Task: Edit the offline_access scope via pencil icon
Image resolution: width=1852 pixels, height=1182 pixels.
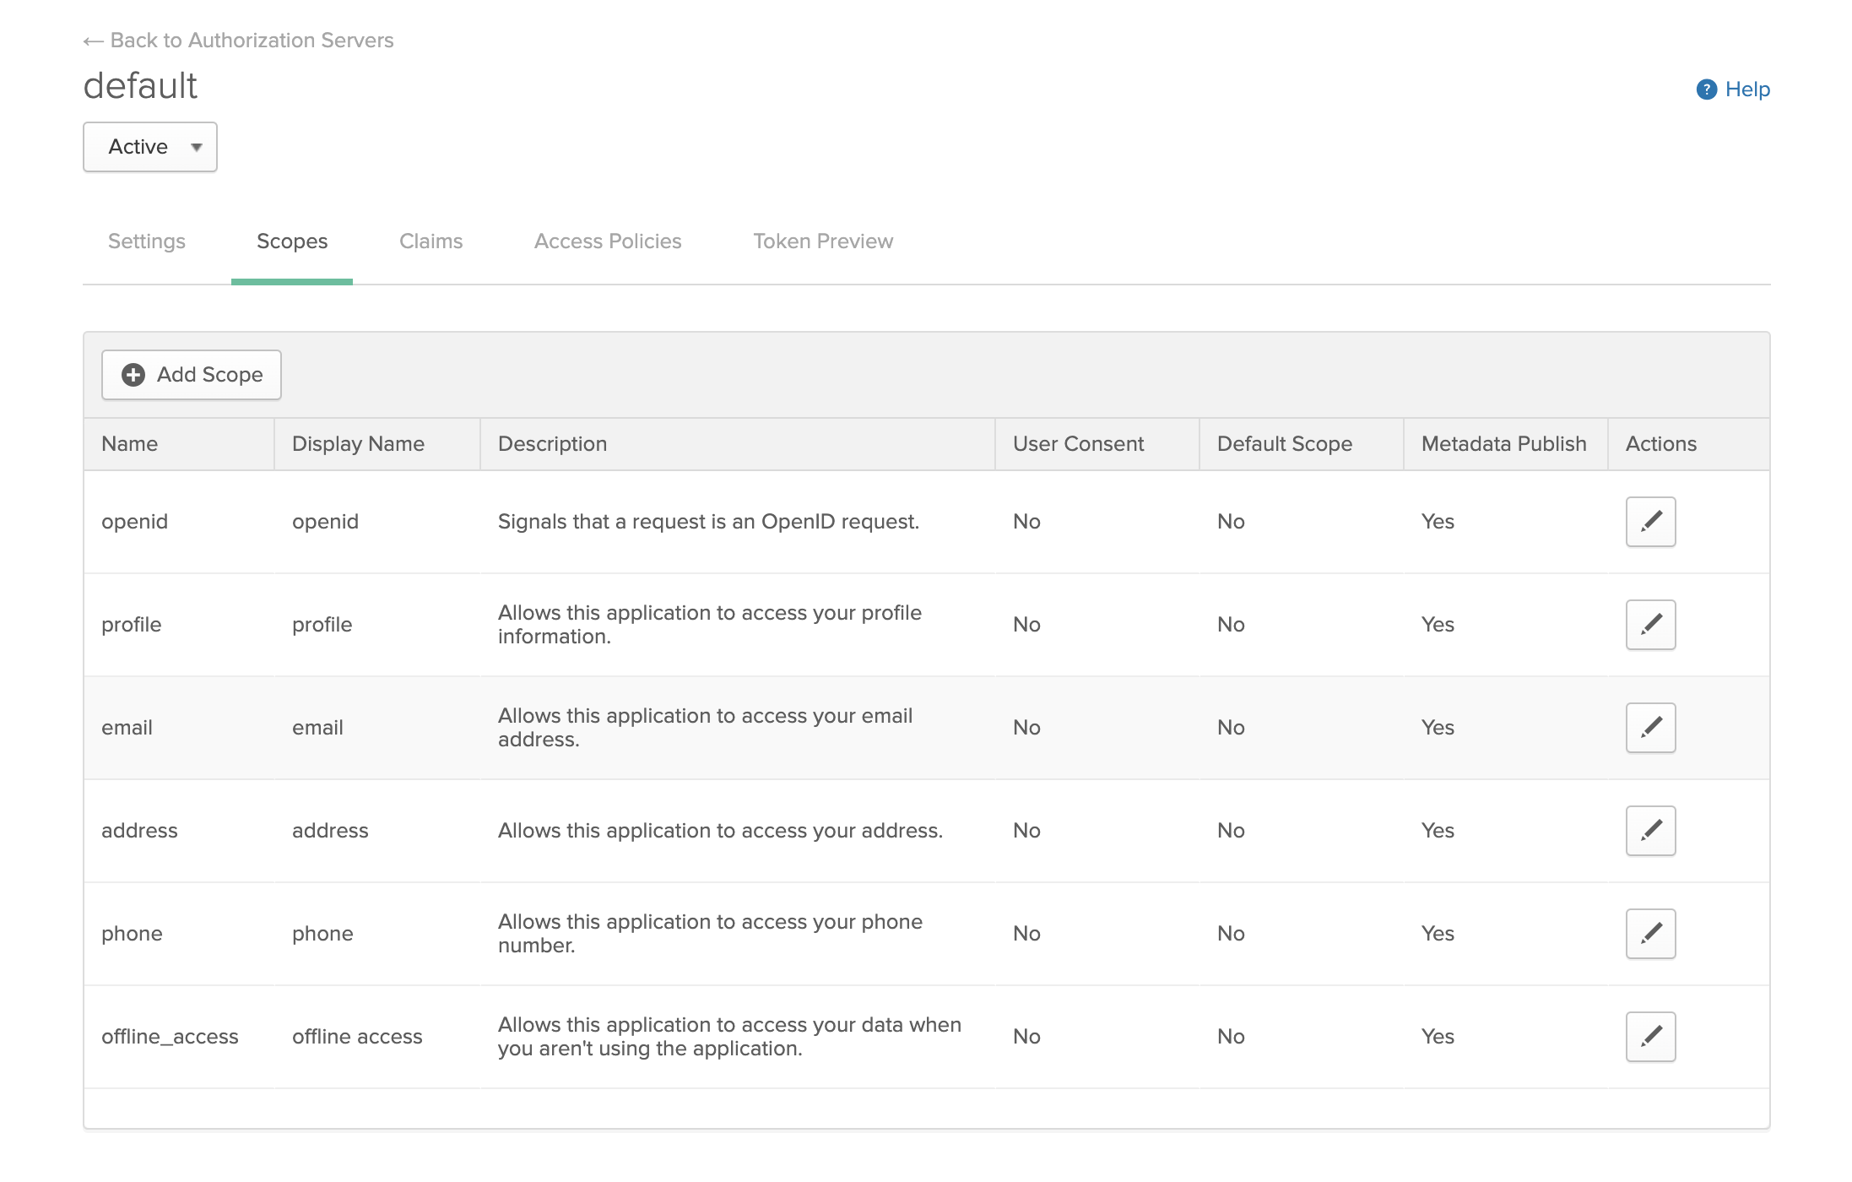Action: click(1650, 1036)
